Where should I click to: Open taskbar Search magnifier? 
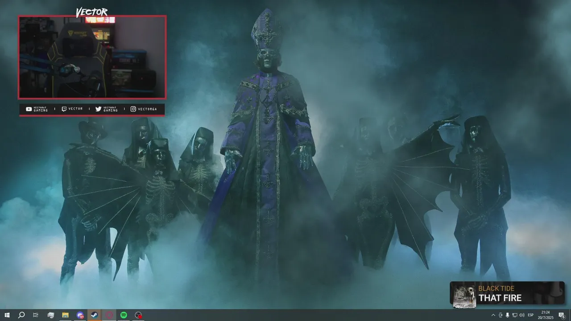[21, 315]
